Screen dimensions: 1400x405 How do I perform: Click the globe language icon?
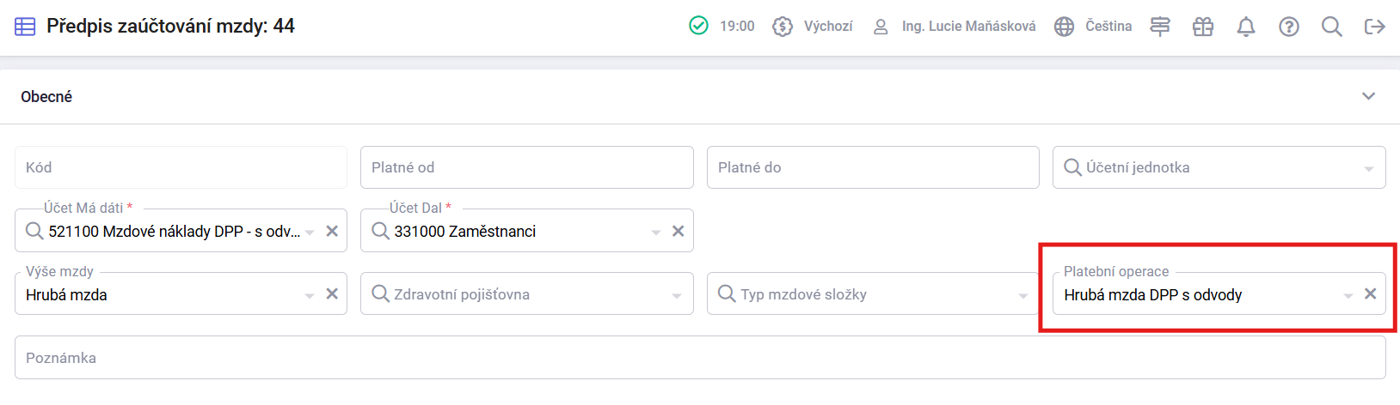(x=1064, y=27)
